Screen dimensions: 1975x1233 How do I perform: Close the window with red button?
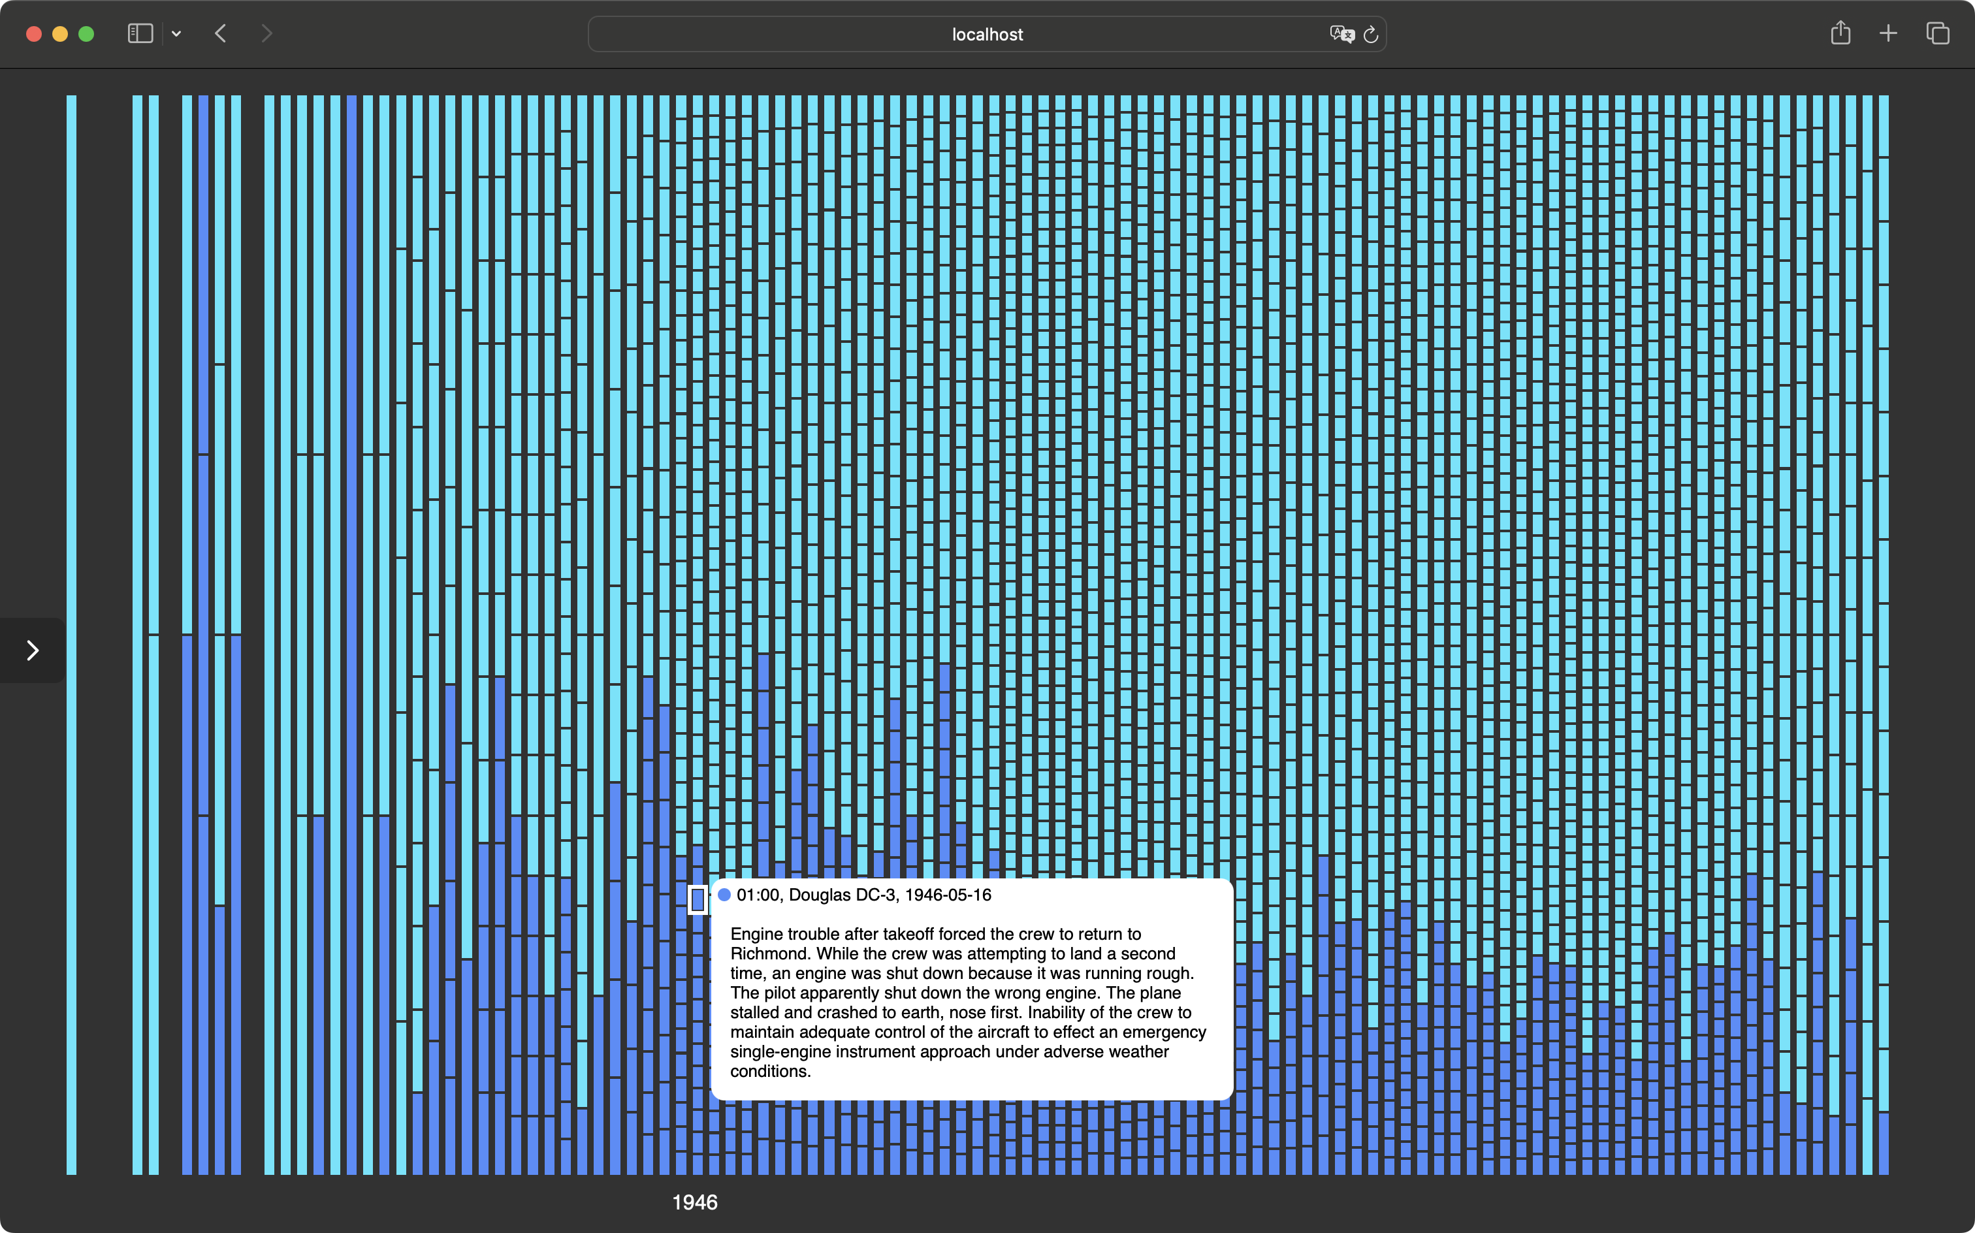click(34, 33)
